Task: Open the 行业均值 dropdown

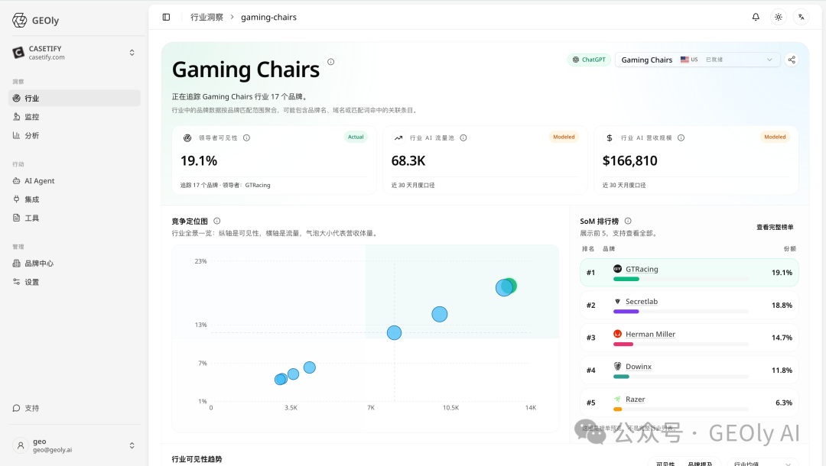Action: tap(763, 463)
